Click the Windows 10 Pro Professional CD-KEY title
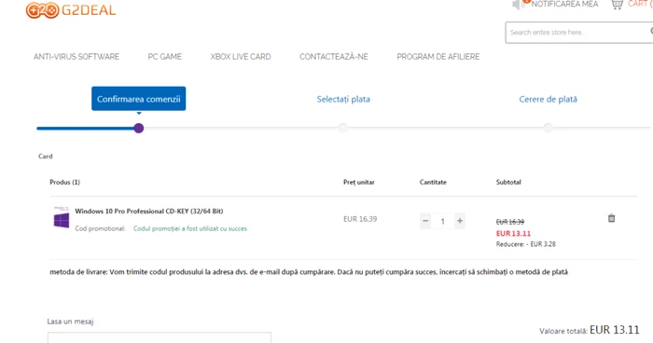This screenshot has height=343, width=653. [x=149, y=211]
